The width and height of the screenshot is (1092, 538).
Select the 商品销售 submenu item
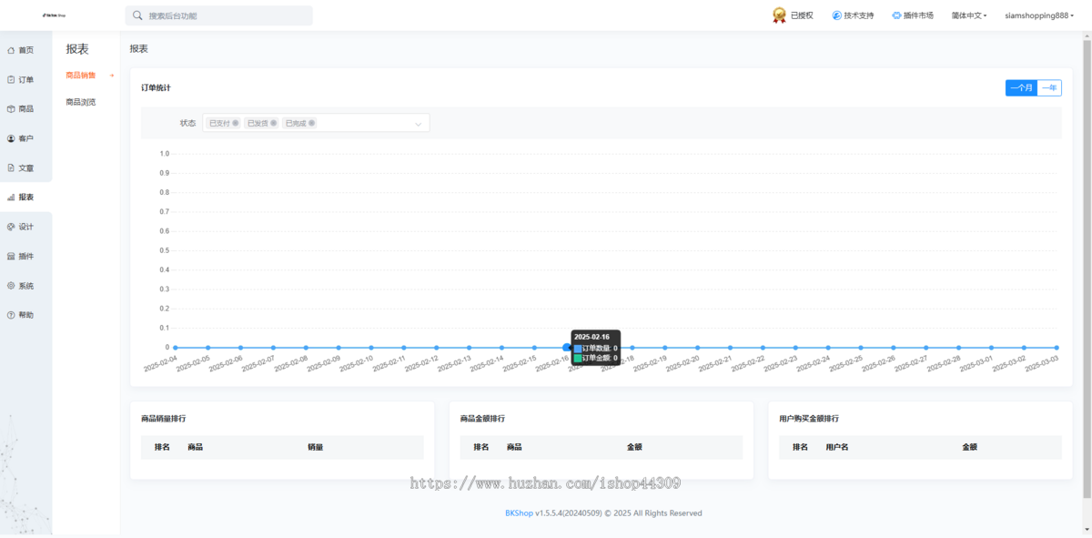coord(81,76)
